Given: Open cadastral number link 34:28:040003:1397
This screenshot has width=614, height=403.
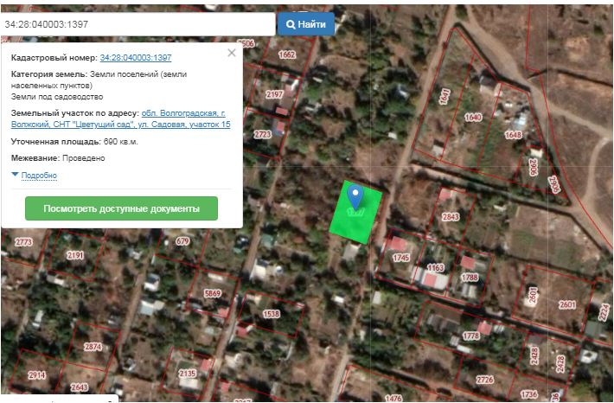Looking at the screenshot, I should pos(135,57).
